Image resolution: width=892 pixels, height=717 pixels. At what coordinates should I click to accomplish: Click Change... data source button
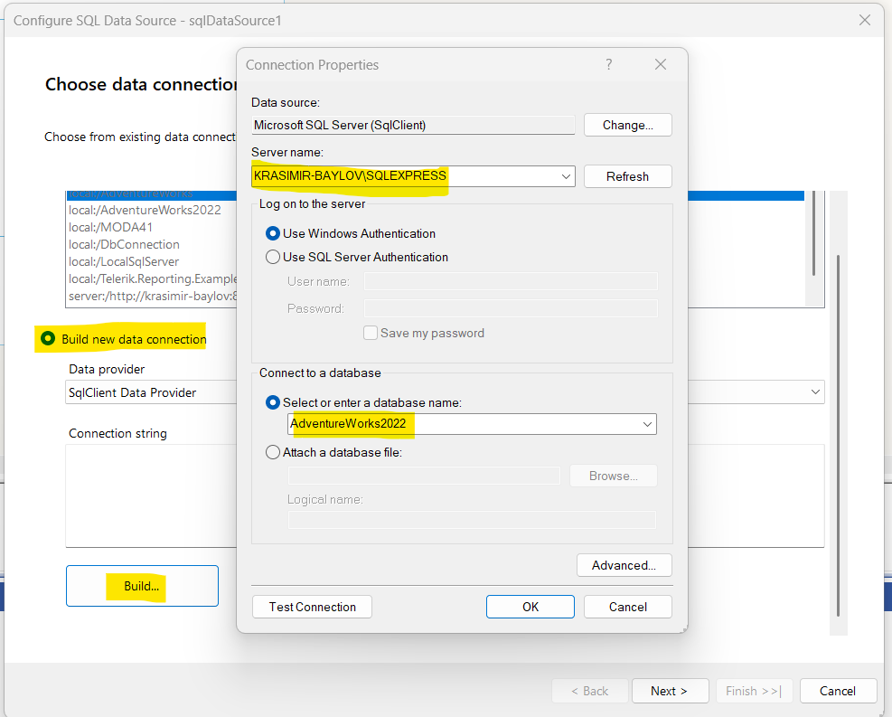coord(627,125)
